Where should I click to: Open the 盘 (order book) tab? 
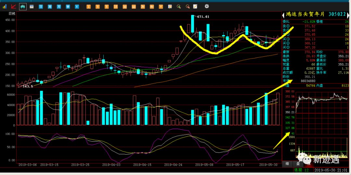(x=298, y=164)
